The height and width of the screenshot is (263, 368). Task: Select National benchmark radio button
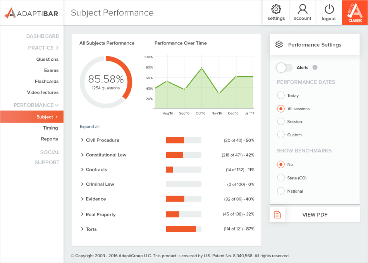pyautogui.click(x=281, y=191)
